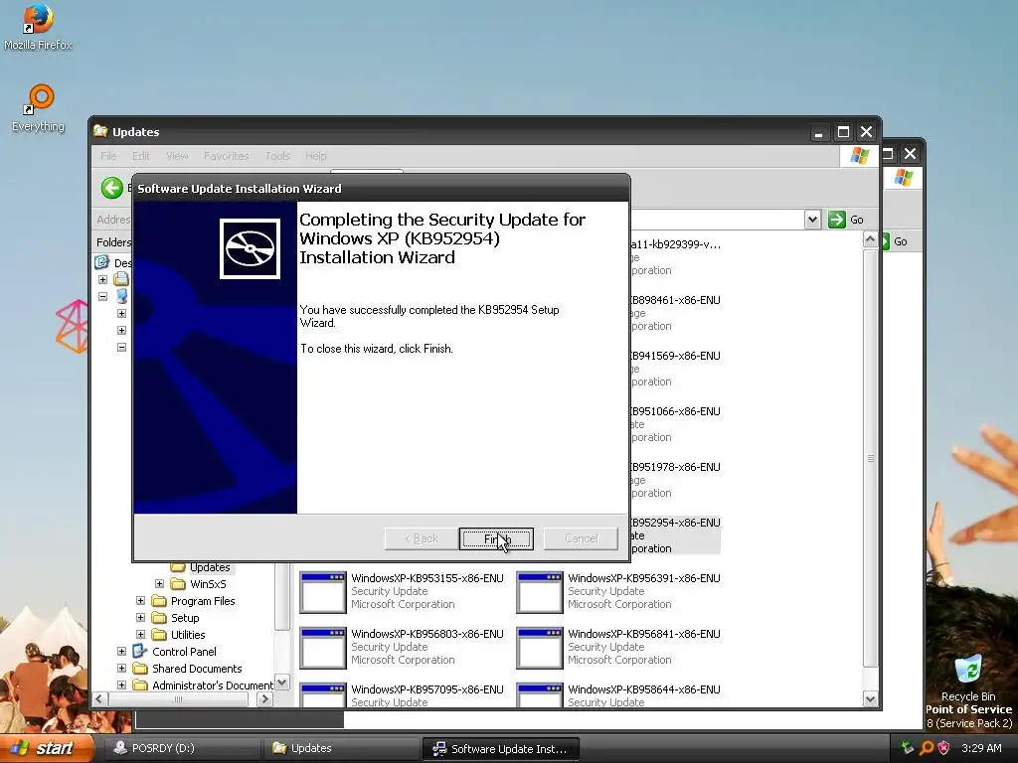Minimize the Updates window
Image resolution: width=1018 pixels, height=763 pixels.
[x=819, y=132]
